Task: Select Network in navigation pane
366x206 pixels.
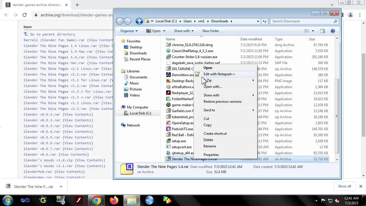Action: [133, 125]
